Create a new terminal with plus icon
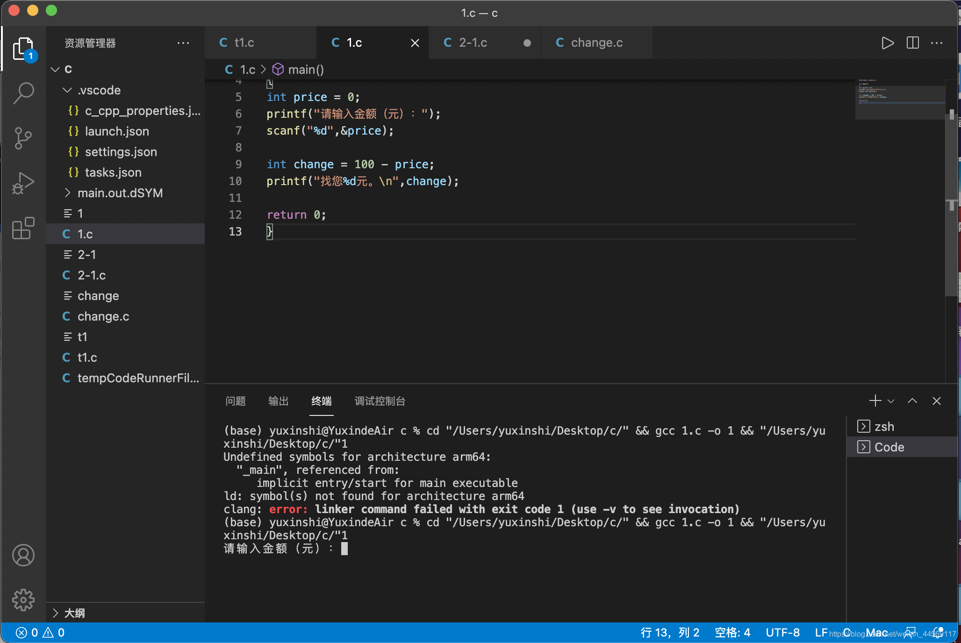The width and height of the screenshot is (961, 643). [875, 400]
